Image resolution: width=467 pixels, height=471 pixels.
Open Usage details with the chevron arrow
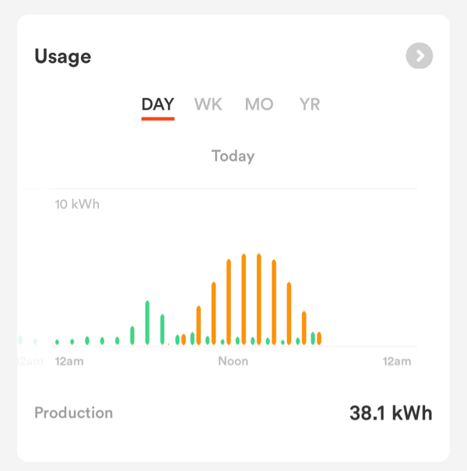(x=420, y=56)
